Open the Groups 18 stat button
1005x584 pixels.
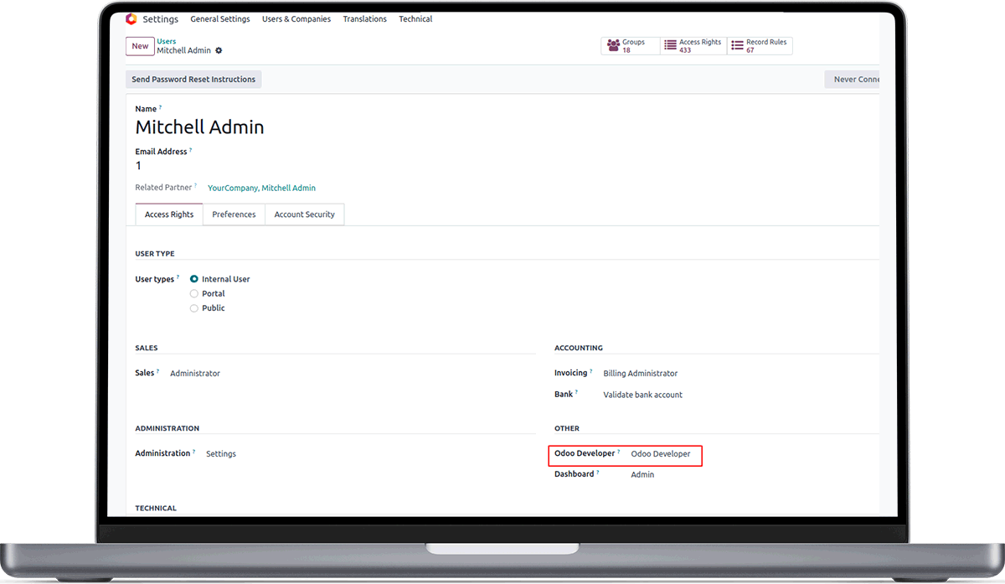pyautogui.click(x=630, y=46)
